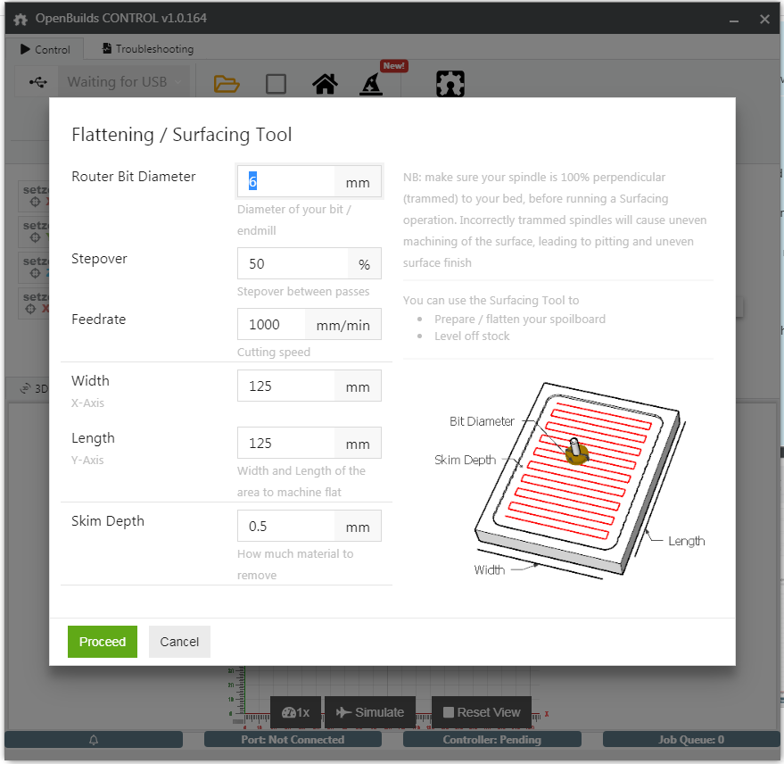Focus the Router Bit Diameter field
The height and width of the screenshot is (764, 784).
click(286, 182)
